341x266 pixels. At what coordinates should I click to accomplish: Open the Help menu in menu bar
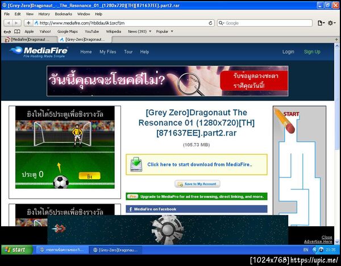[x=98, y=14]
